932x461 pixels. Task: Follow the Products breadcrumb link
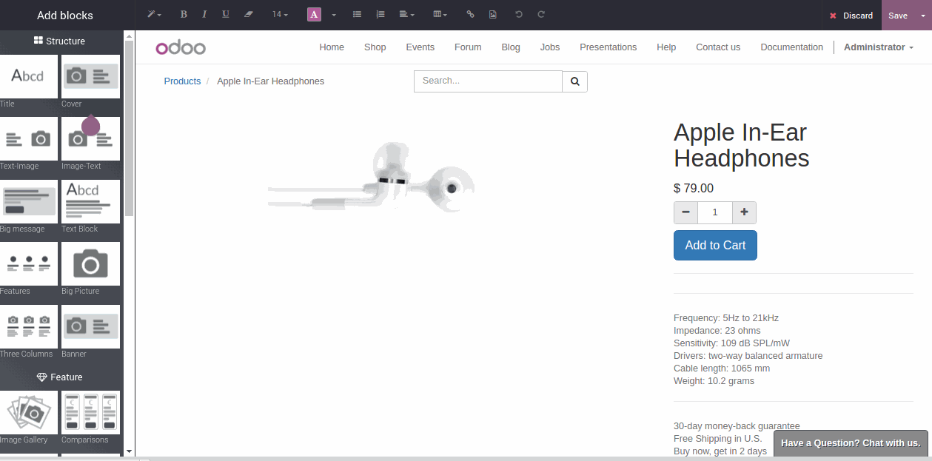pyautogui.click(x=182, y=81)
